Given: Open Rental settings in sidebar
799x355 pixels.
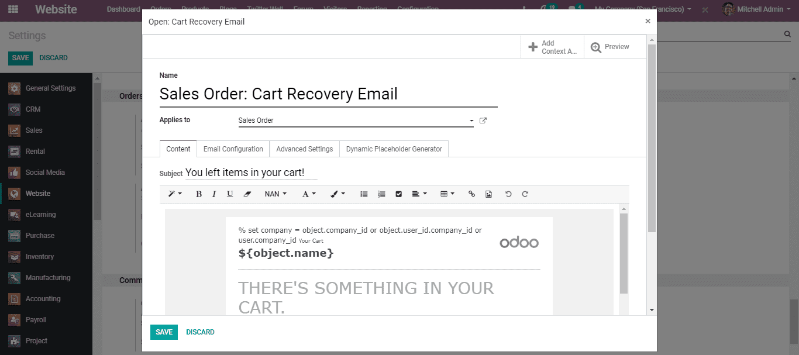Looking at the screenshot, I should (x=46, y=151).
